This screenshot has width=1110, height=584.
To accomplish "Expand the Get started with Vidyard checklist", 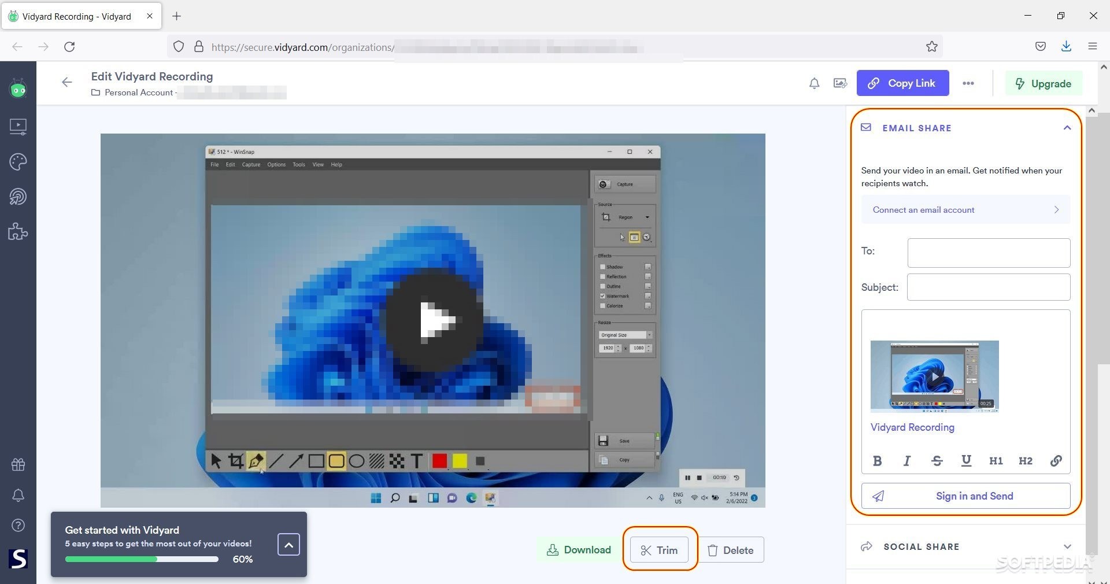I will (288, 545).
